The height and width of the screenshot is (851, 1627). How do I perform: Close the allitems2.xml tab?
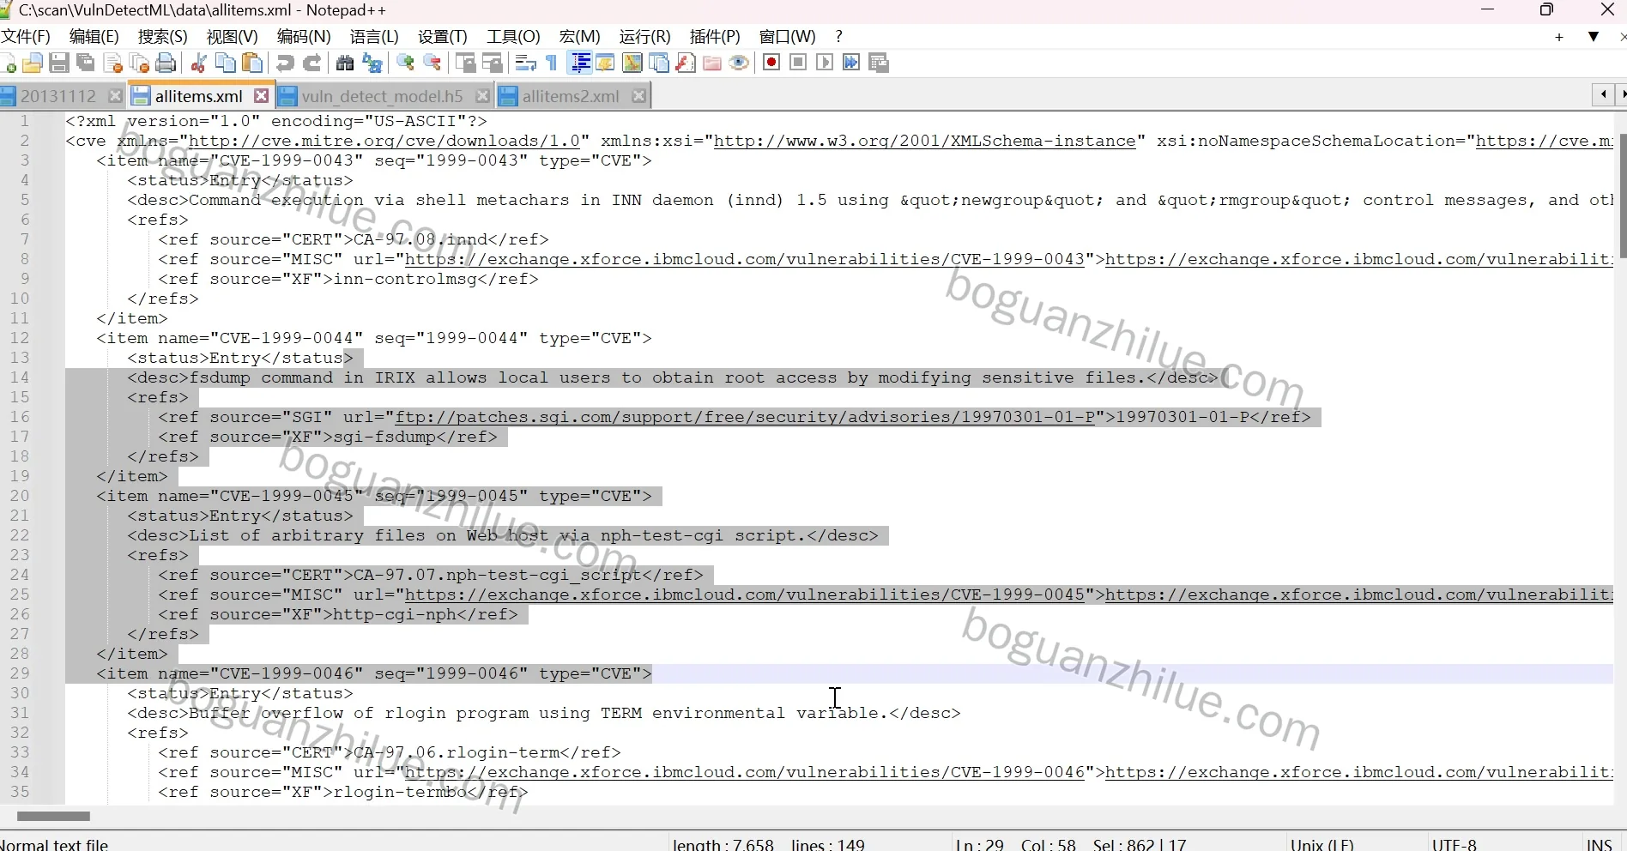pyautogui.click(x=638, y=96)
